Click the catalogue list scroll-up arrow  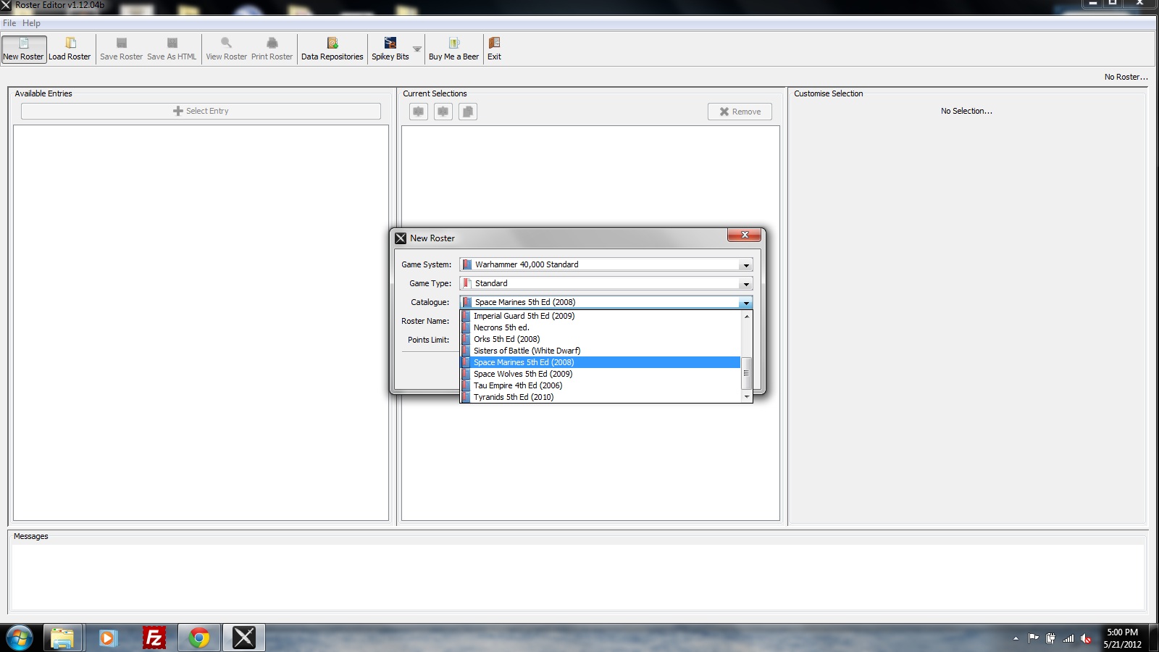tap(747, 317)
